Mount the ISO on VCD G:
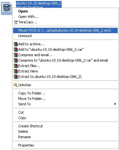 tap(65, 30)
